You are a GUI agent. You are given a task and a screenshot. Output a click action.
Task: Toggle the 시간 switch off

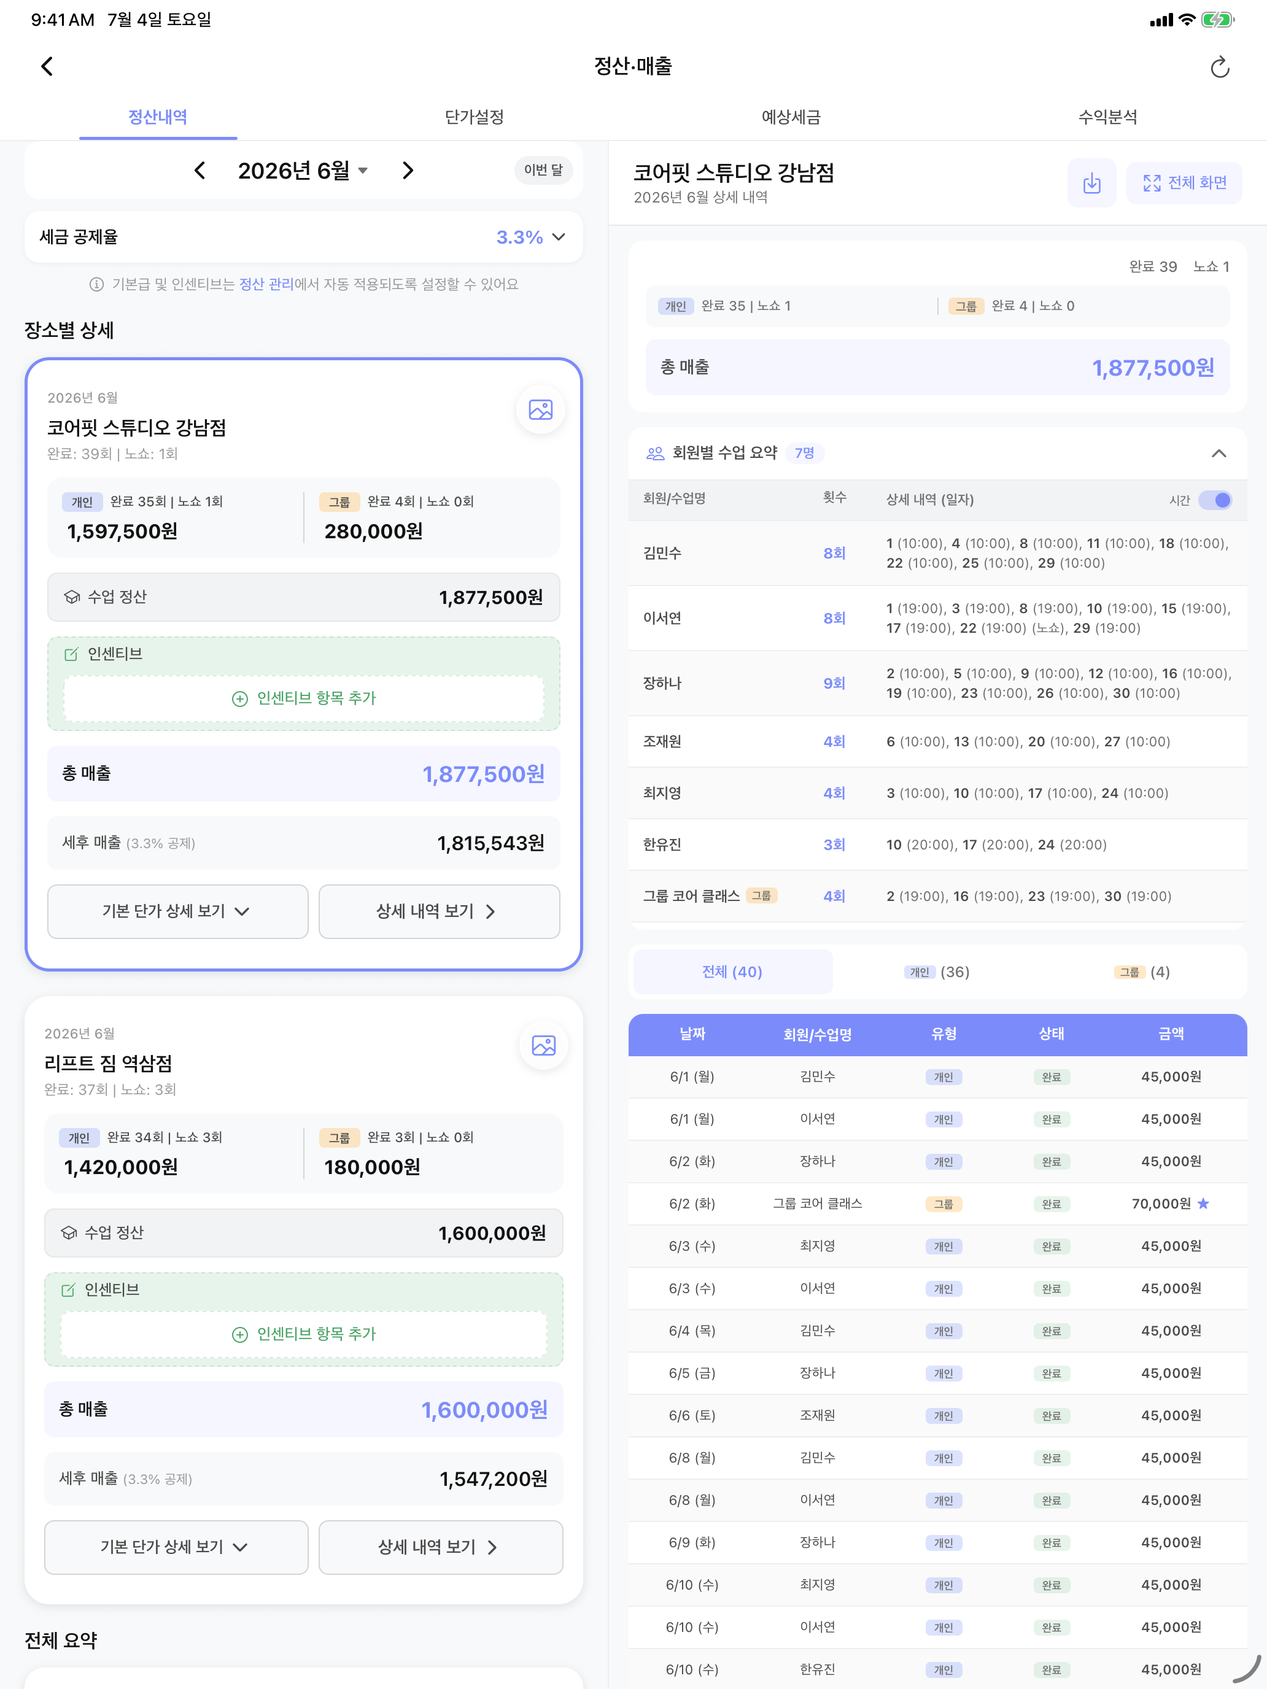pos(1215,500)
